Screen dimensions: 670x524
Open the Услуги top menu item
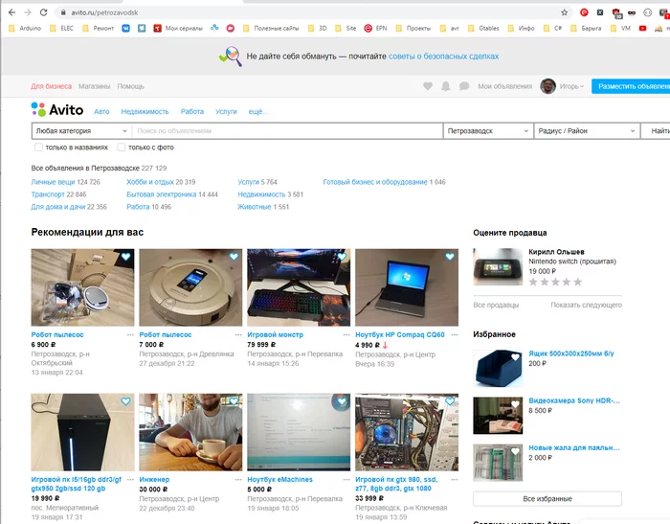point(226,112)
